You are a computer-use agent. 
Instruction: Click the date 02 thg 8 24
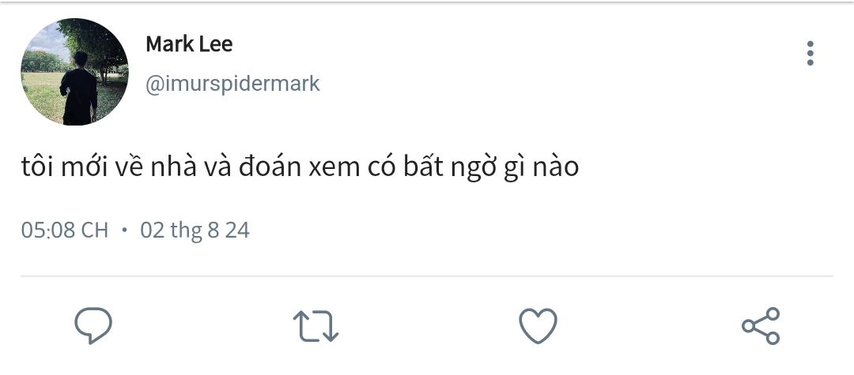click(195, 231)
